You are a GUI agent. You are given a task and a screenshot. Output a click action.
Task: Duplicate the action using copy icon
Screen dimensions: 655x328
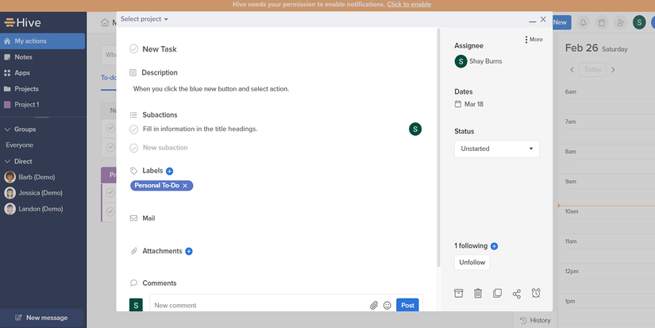point(497,293)
